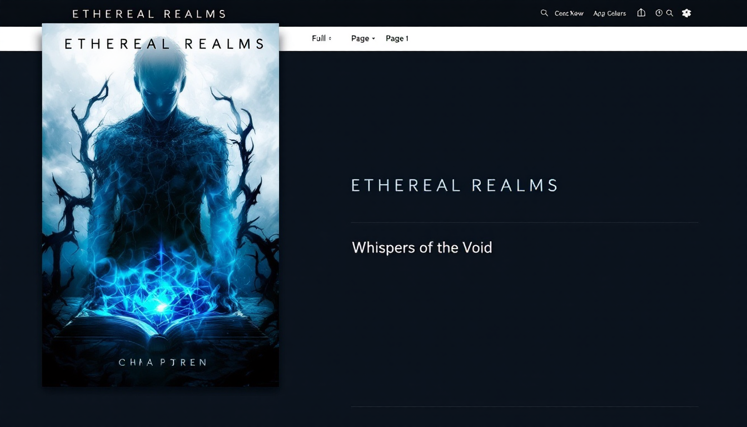This screenshot has width=747, height=427.
Task: Expand the Full view dropdown
Action: point(321,38)
